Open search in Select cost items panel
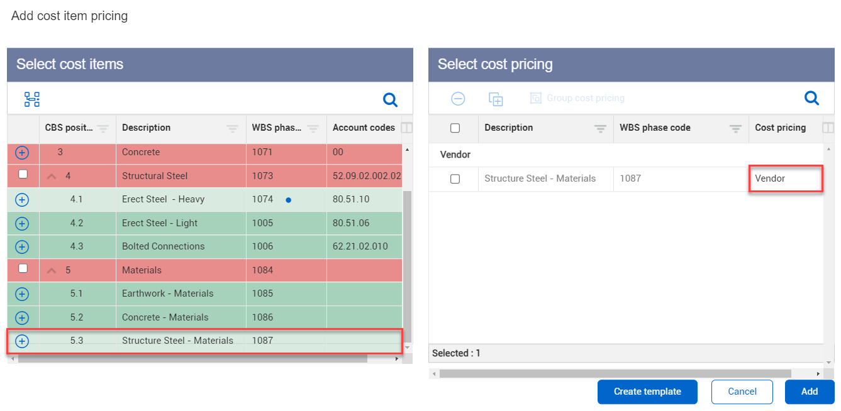 click(x=390, y=99)
